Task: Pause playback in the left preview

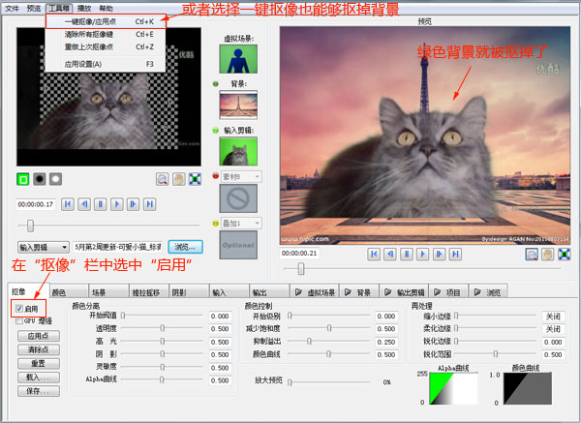Action: point(101,204)
